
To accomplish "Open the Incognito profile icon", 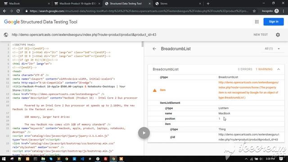I will click(x=276, y=11).
